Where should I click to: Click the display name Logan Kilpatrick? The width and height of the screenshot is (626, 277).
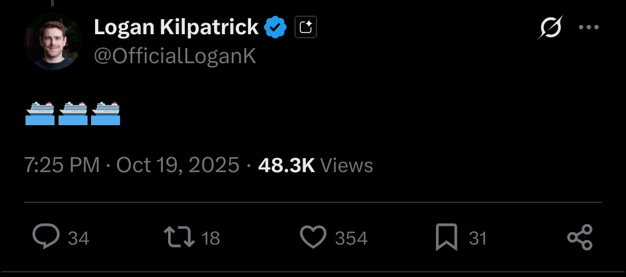[176, 27]
